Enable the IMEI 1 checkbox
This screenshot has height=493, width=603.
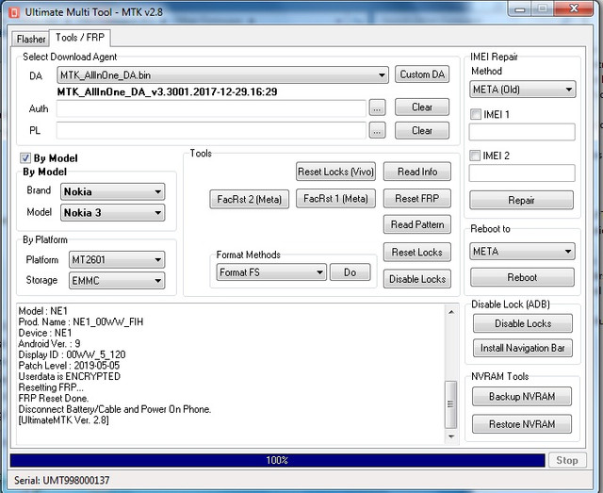click(476, 114)
